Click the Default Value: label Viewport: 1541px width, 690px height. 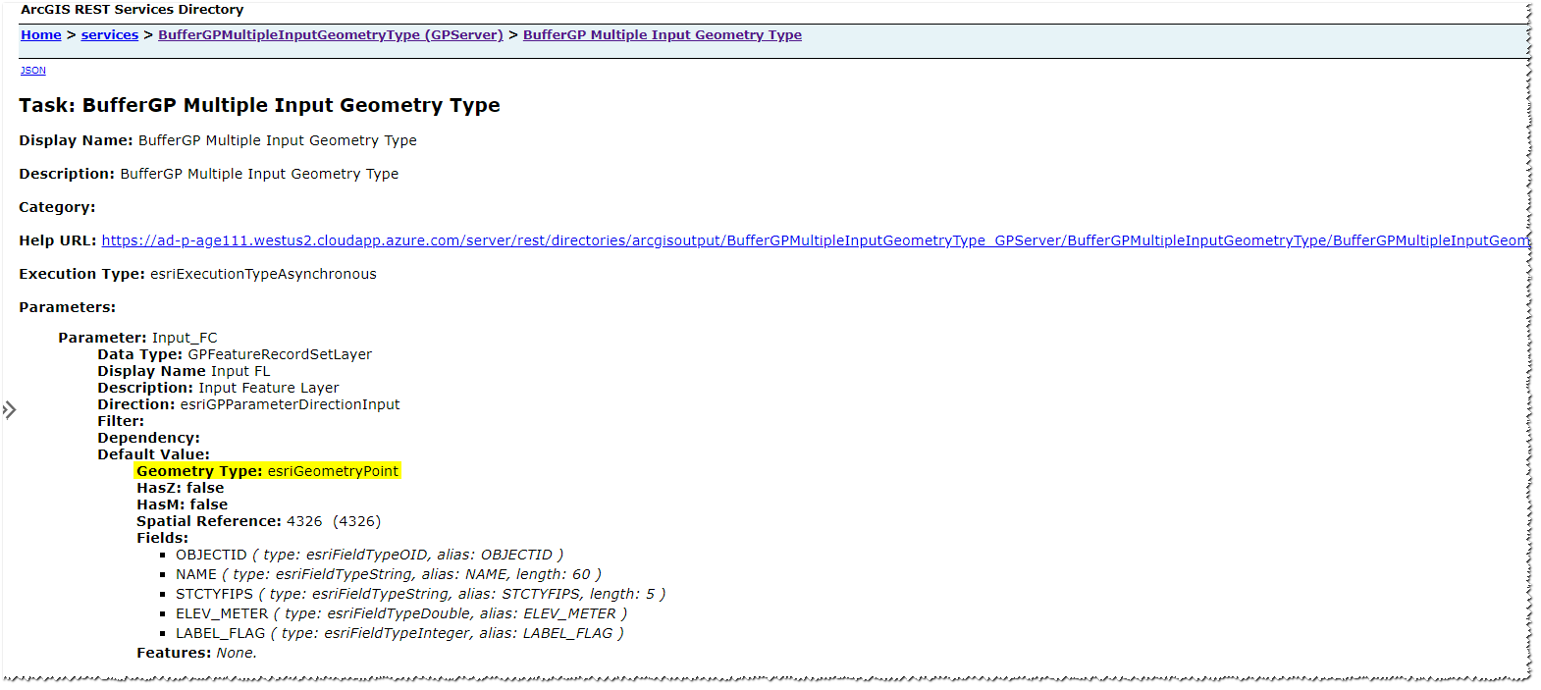click(153, 454)
